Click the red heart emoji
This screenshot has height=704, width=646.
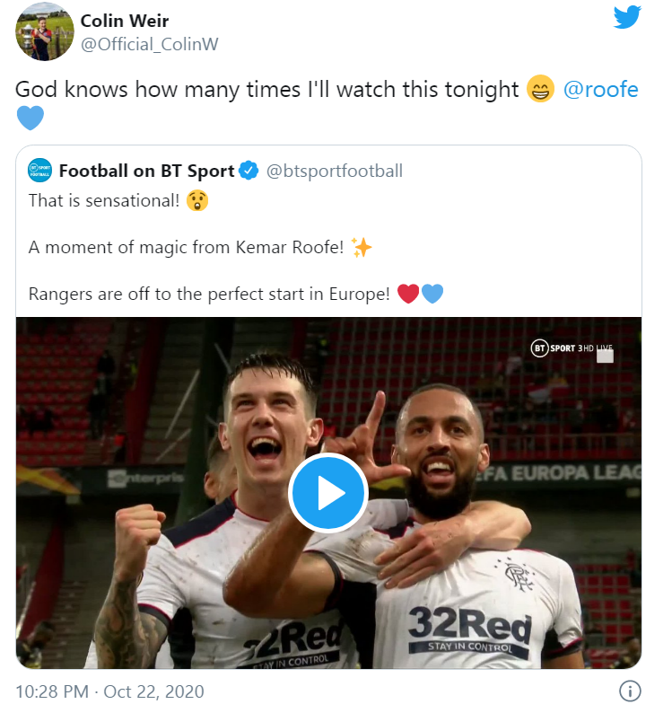408,295
